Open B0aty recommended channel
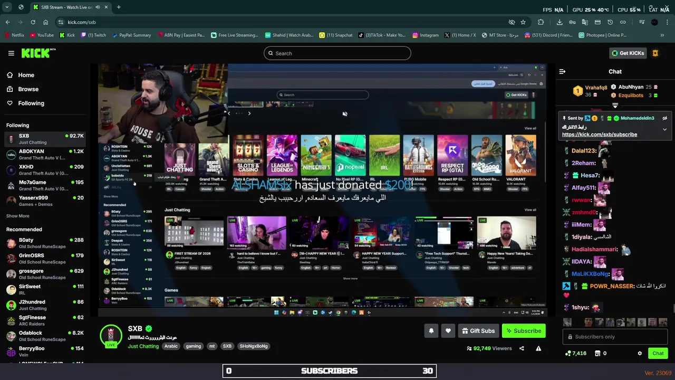The width and height of the screenshot is (675, 380). tap(45, 243)
